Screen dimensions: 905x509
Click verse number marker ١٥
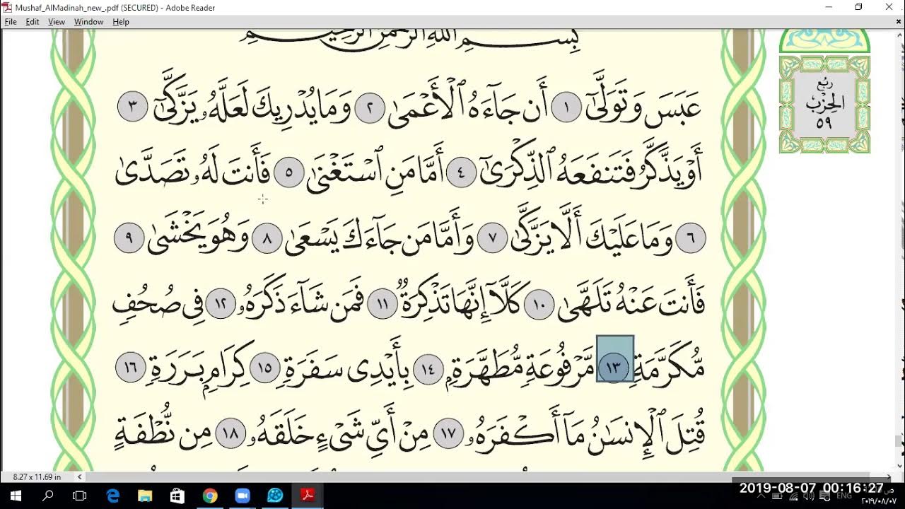(x=265, y=368)
